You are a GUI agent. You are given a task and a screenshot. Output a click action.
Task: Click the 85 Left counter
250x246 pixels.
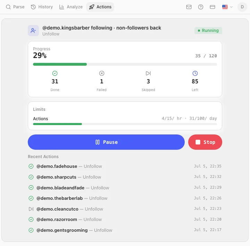click(195, 81)
